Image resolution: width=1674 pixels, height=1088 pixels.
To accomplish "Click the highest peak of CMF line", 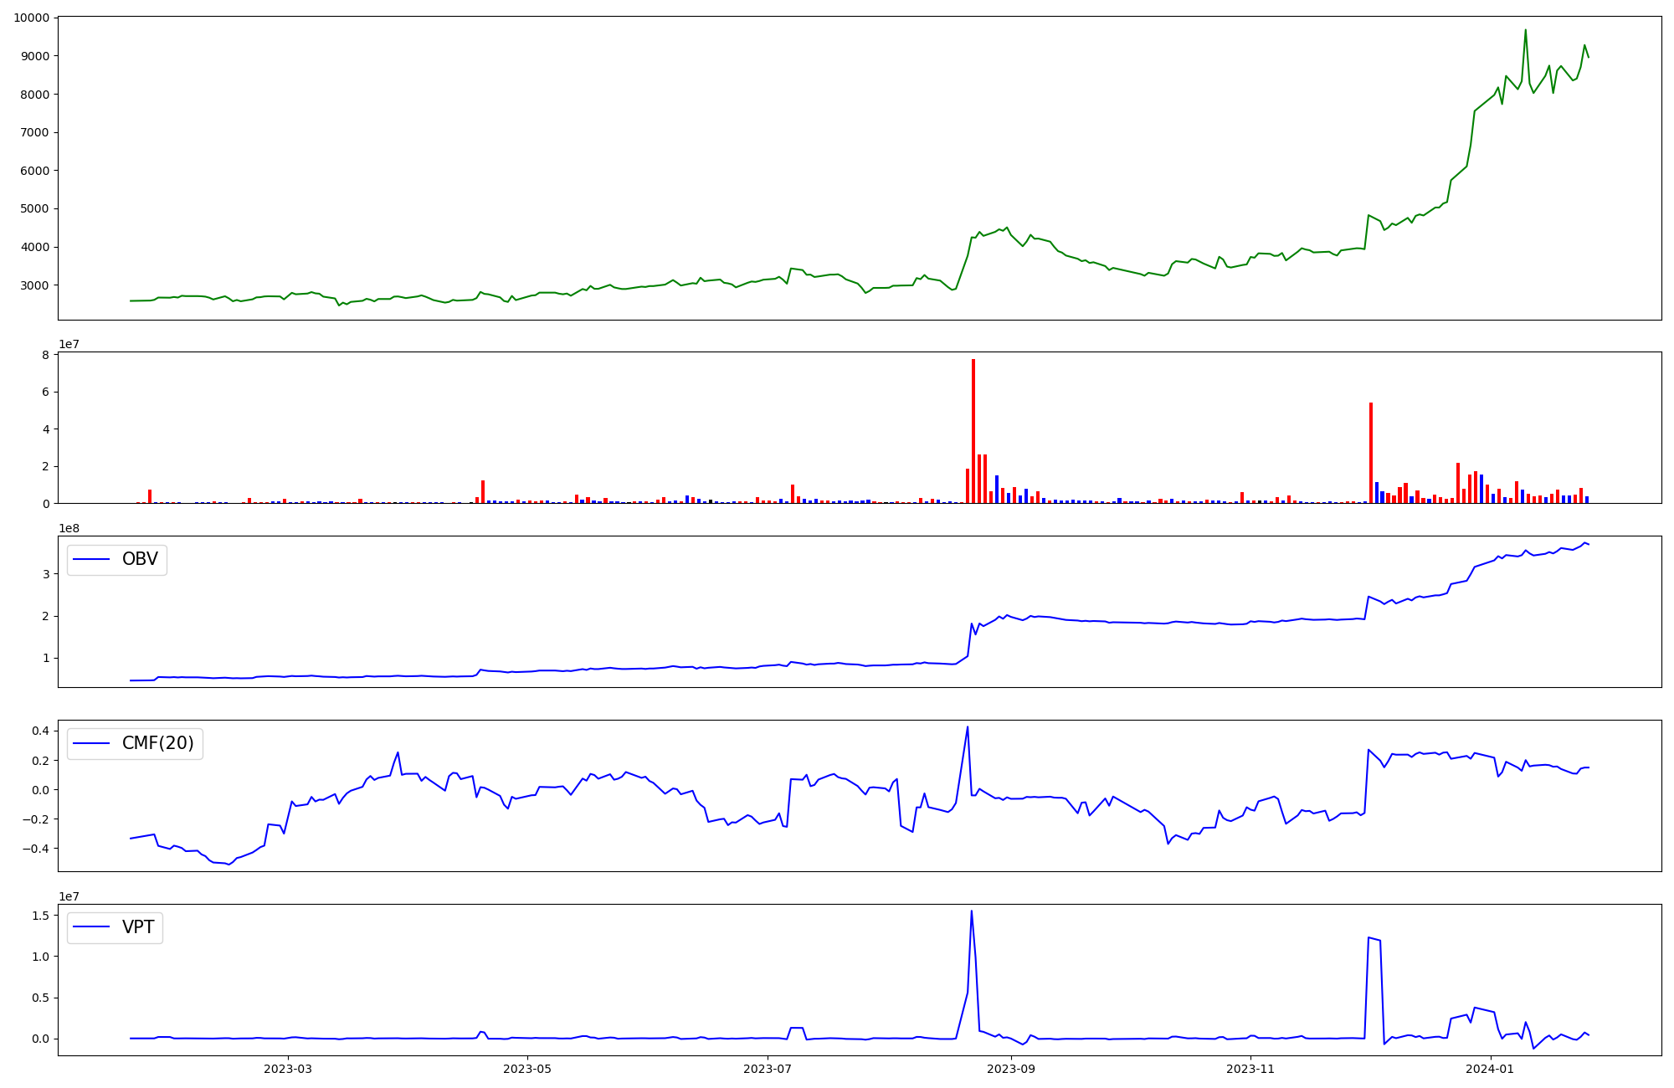I will [x=968, y=727].
